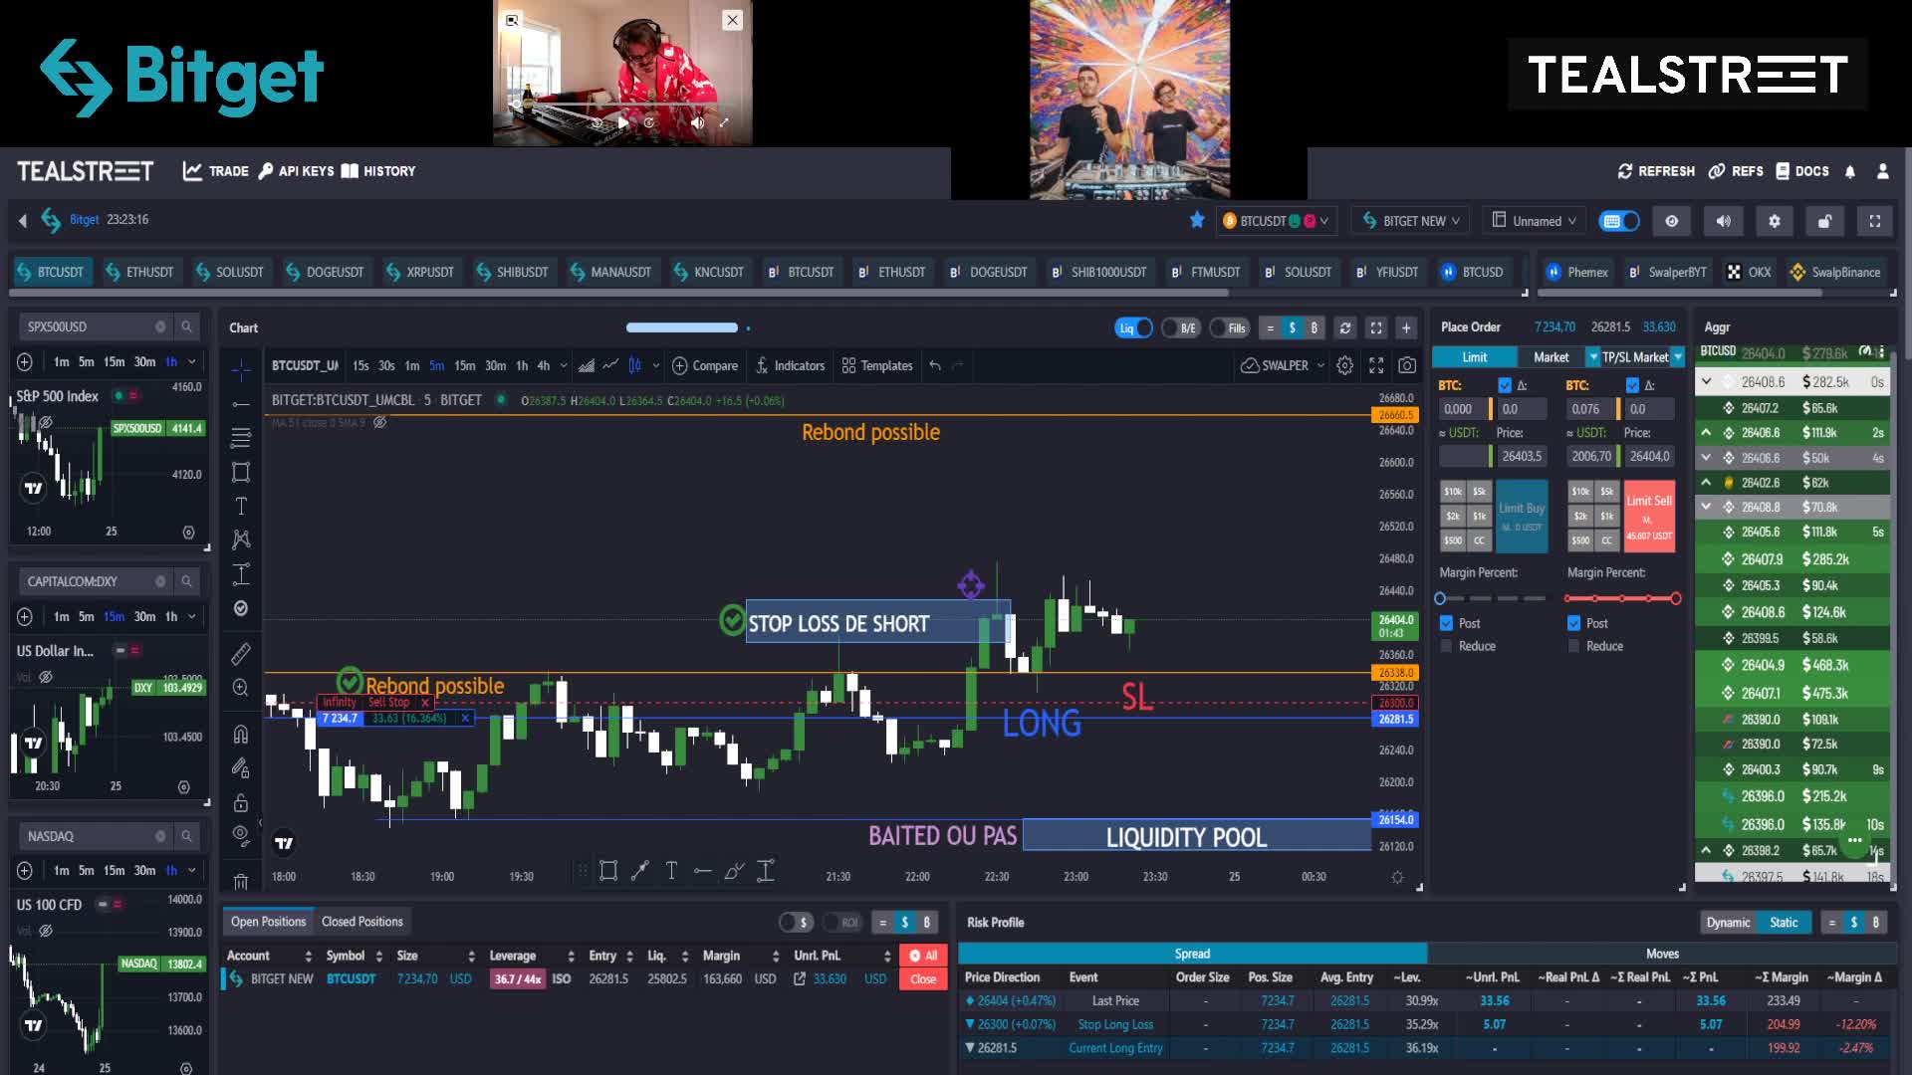Adjust sell Margin Percent slider
Screen dimensions: 1912x1075
click(x=1622, y=598)
